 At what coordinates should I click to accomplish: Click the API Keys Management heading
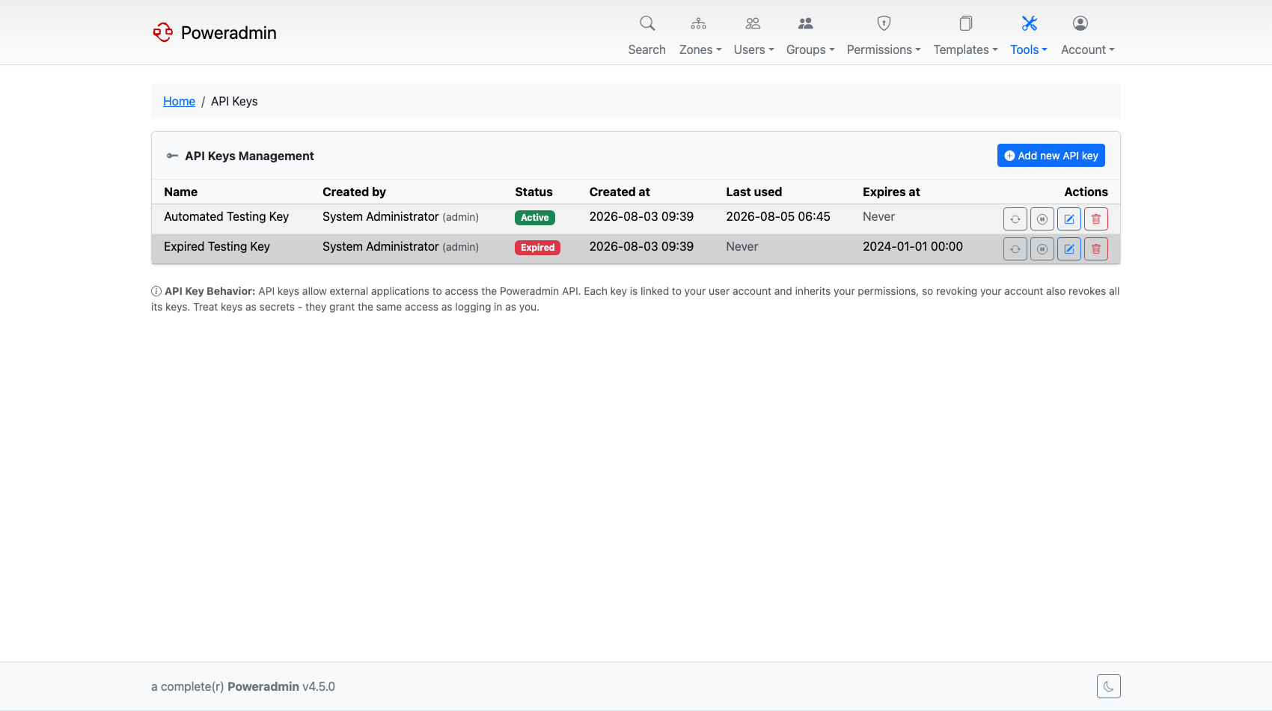249,156
